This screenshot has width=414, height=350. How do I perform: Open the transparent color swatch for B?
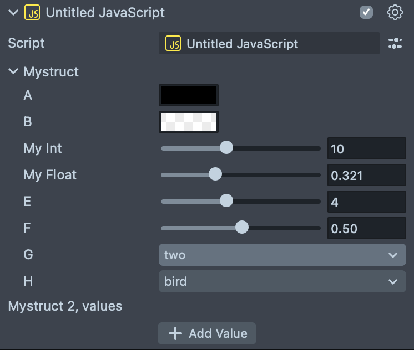tap(189, 122)
